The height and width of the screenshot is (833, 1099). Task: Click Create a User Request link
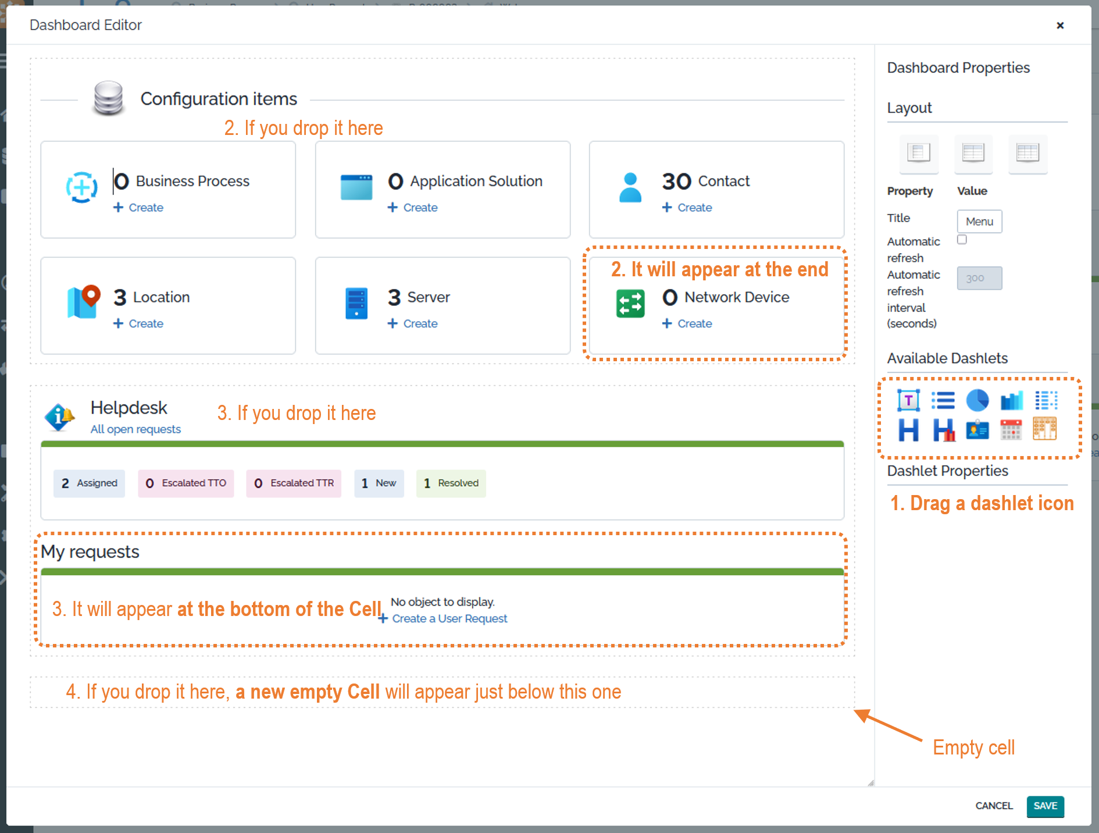point(449,619)
